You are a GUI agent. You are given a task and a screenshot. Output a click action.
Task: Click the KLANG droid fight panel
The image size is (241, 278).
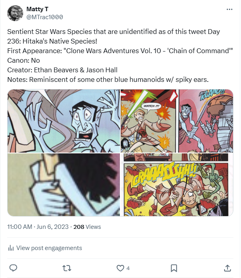coord(206,121)
